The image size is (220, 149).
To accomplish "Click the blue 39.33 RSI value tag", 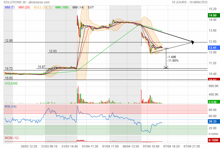I will 214,122.
